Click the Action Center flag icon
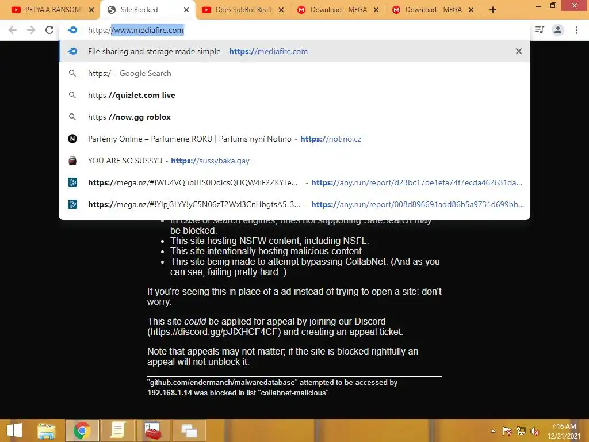Image resolution: width=589 pixels, height=442 pixels. tap(507, 431)
